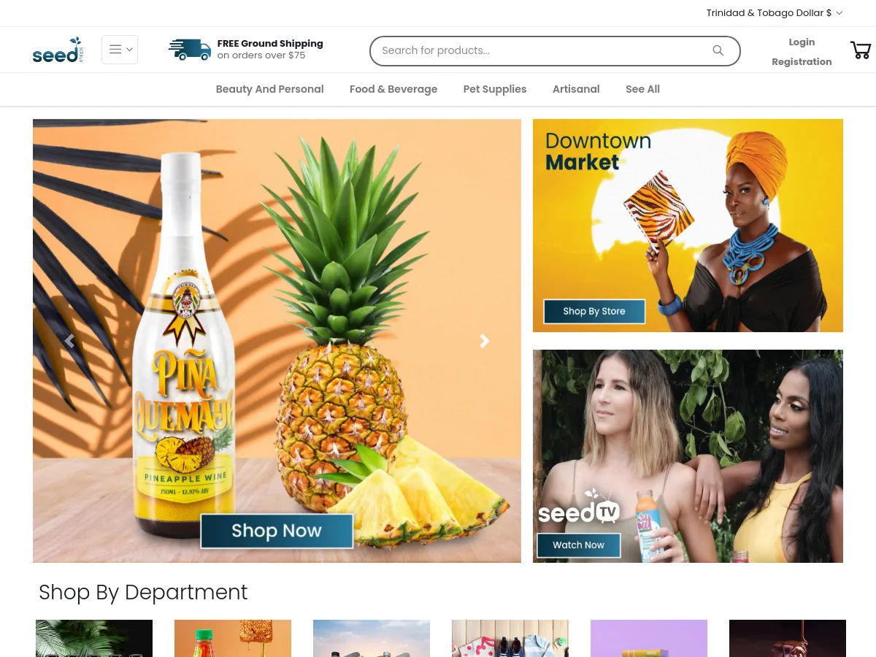876x657 pixels.
Task: Go to the previous carousel slide arrow
Action: click(x=69, y=341)
